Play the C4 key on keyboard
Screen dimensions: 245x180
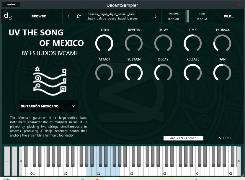pos(198,171)
